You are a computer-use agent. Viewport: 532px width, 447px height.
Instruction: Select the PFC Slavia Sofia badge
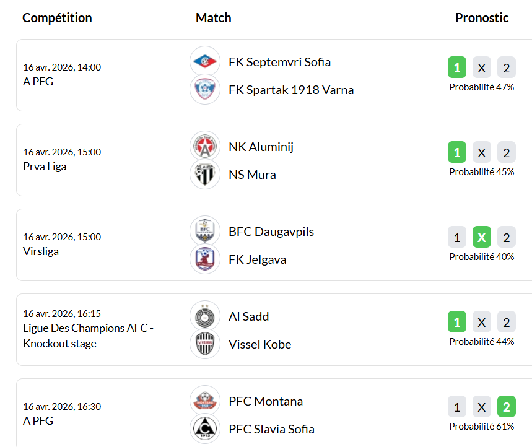coord(205,428)
